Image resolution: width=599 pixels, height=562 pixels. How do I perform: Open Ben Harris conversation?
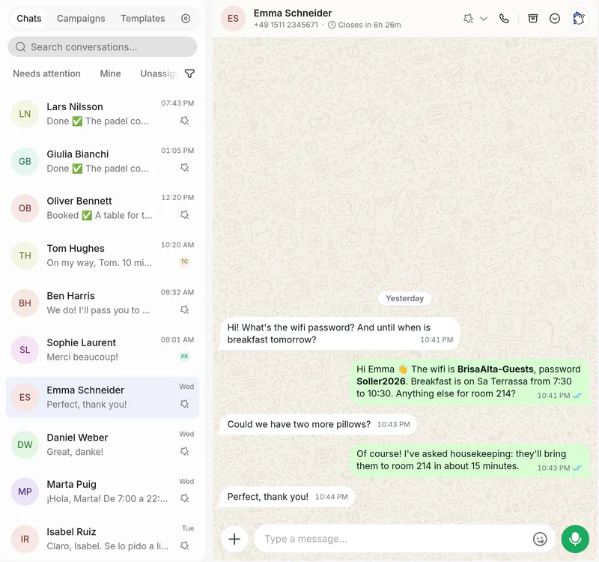pos(103,303)
